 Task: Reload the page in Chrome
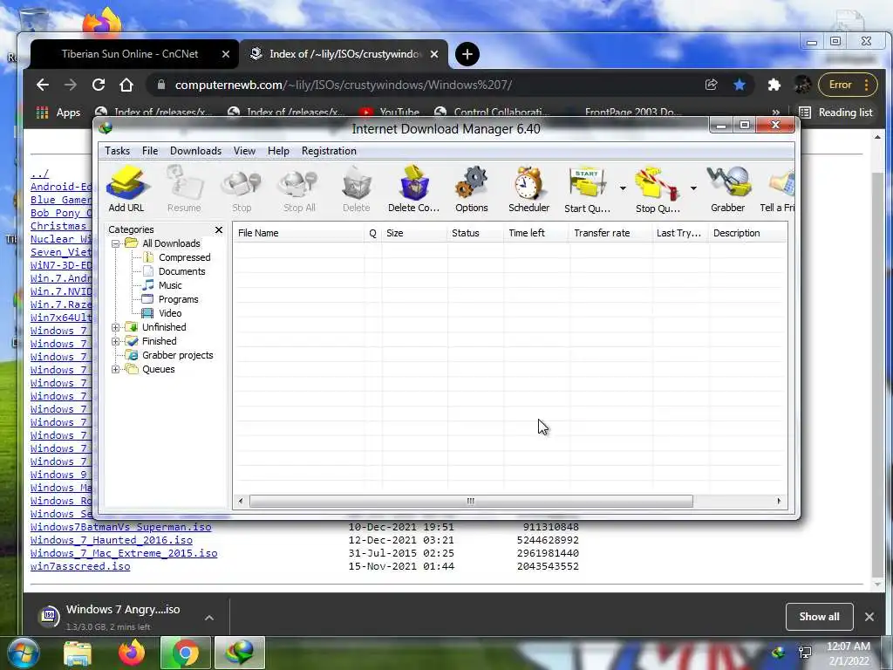tap(99, 85)
